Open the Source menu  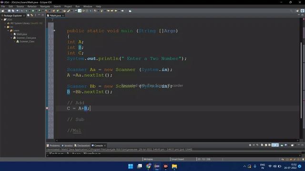pyautogui.click(x=20, y=6)
